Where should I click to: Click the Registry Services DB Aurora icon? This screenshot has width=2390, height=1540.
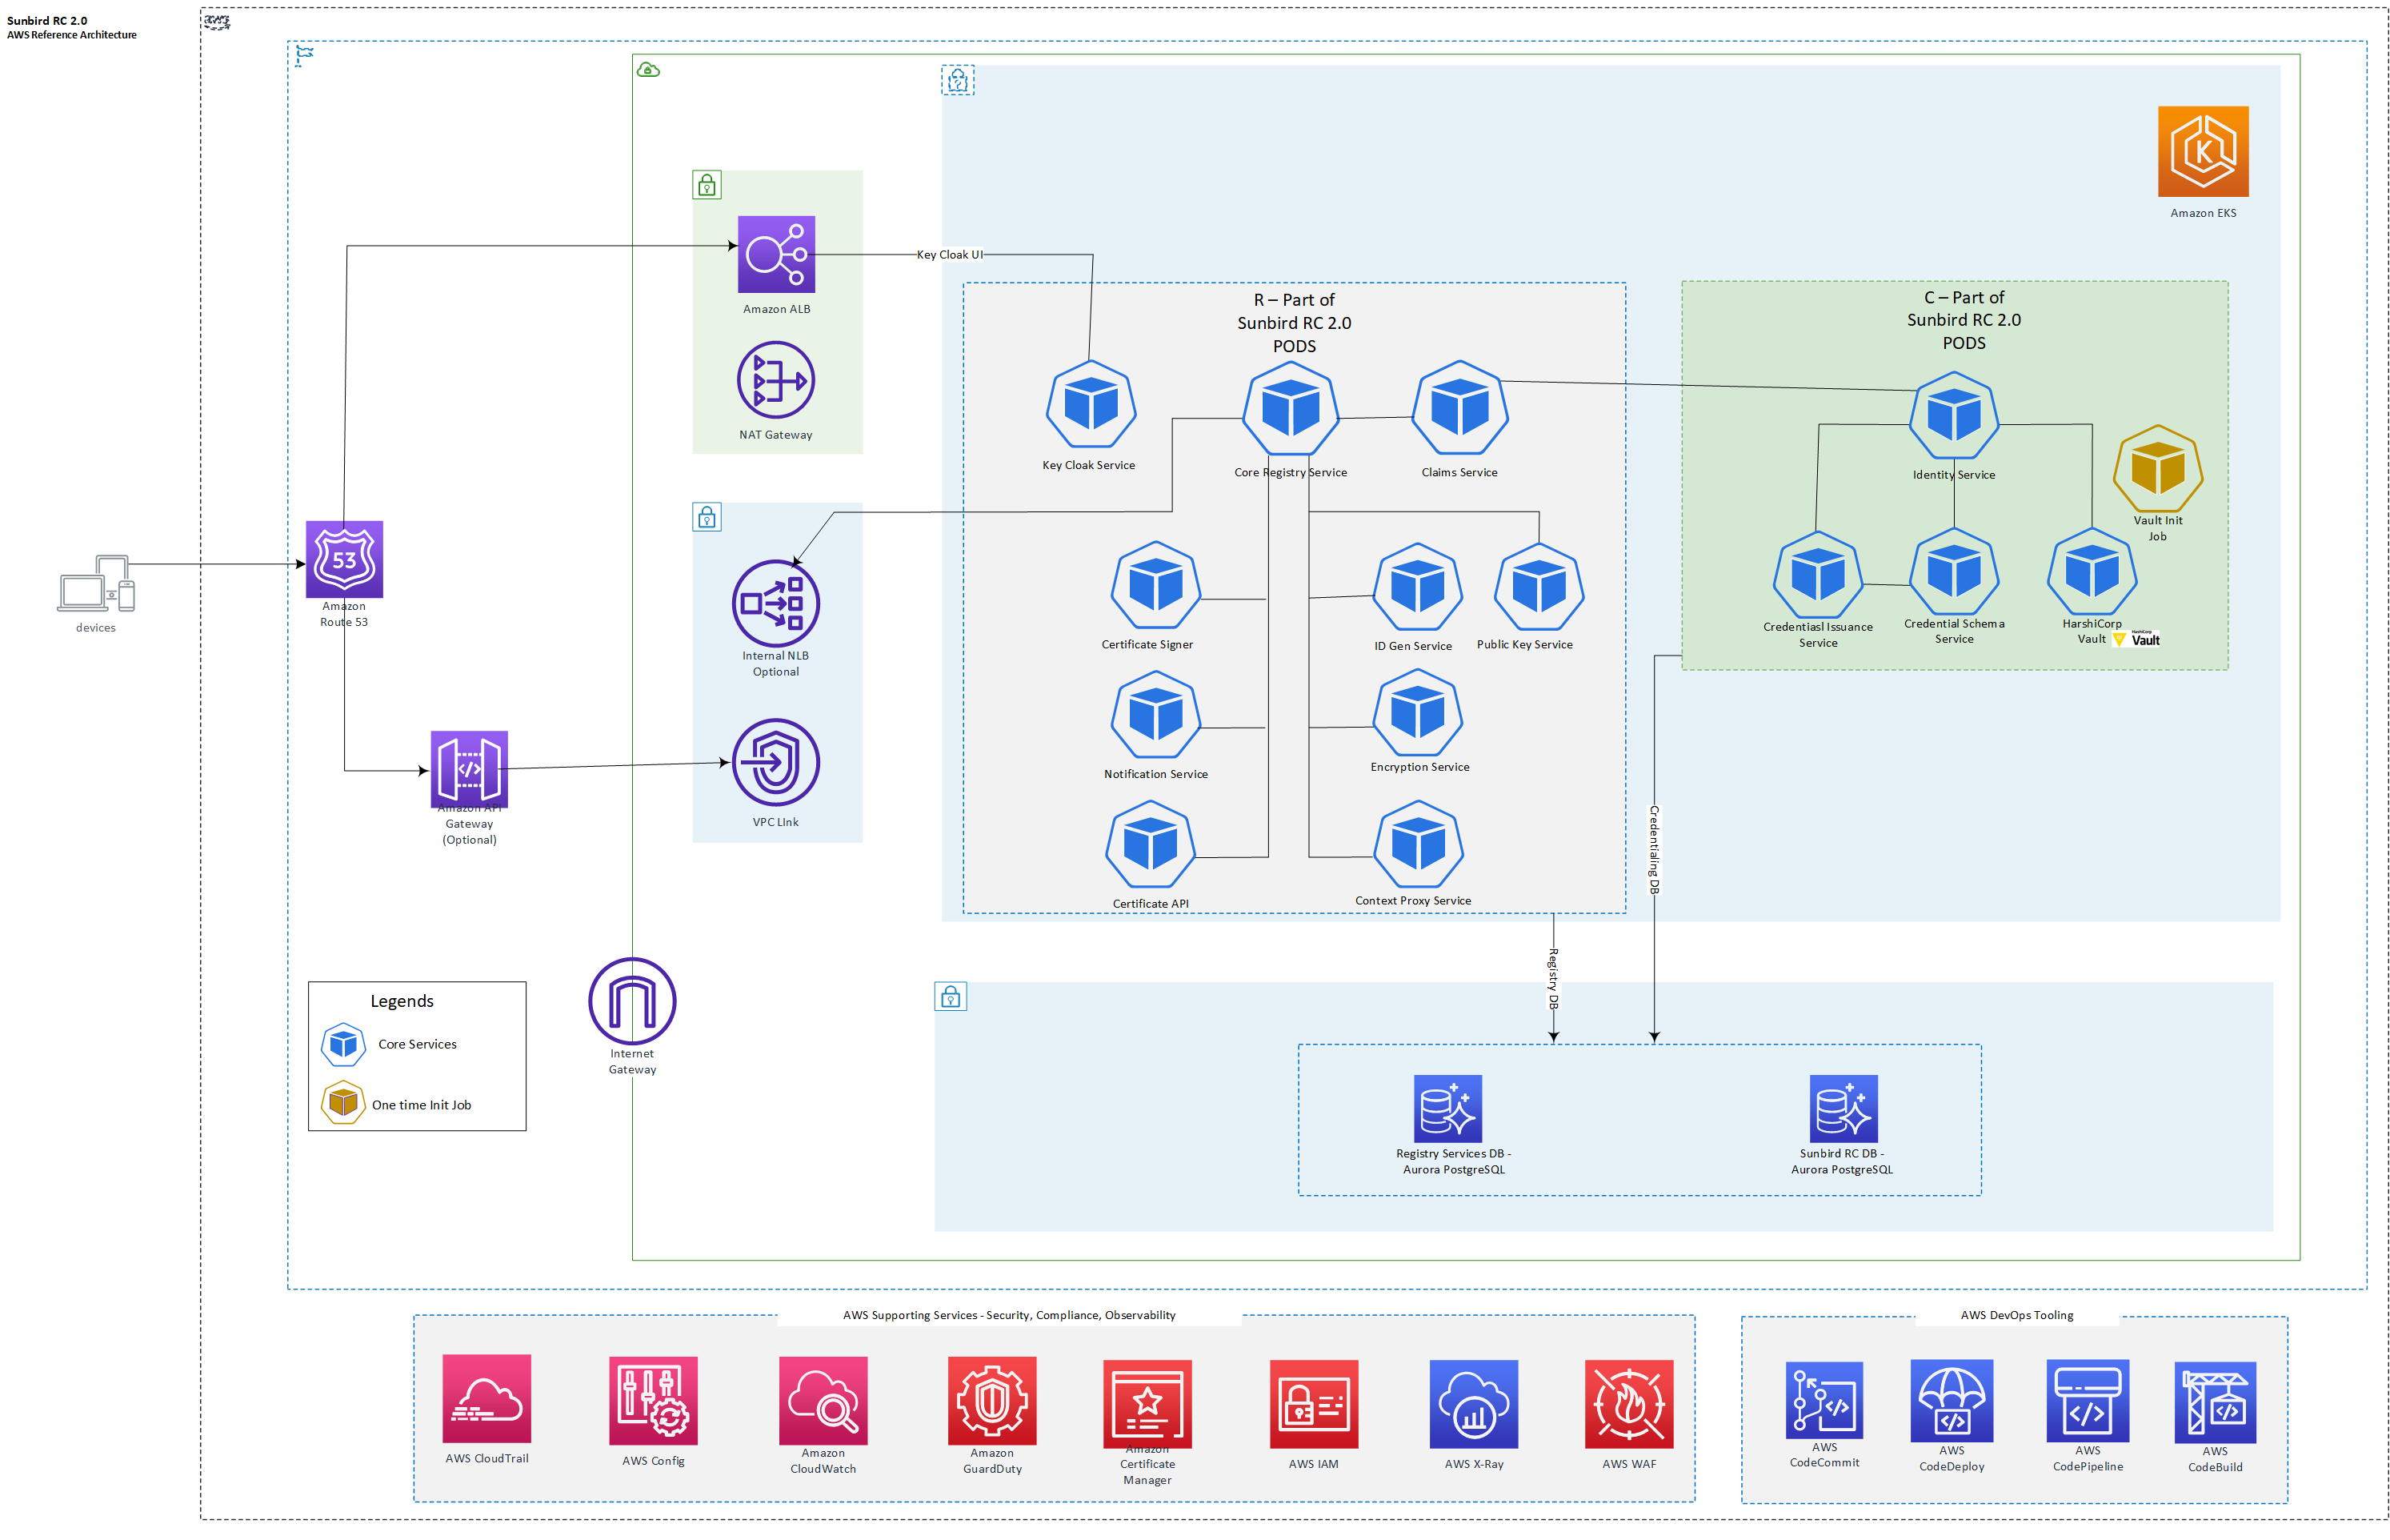point(1447,1108)
